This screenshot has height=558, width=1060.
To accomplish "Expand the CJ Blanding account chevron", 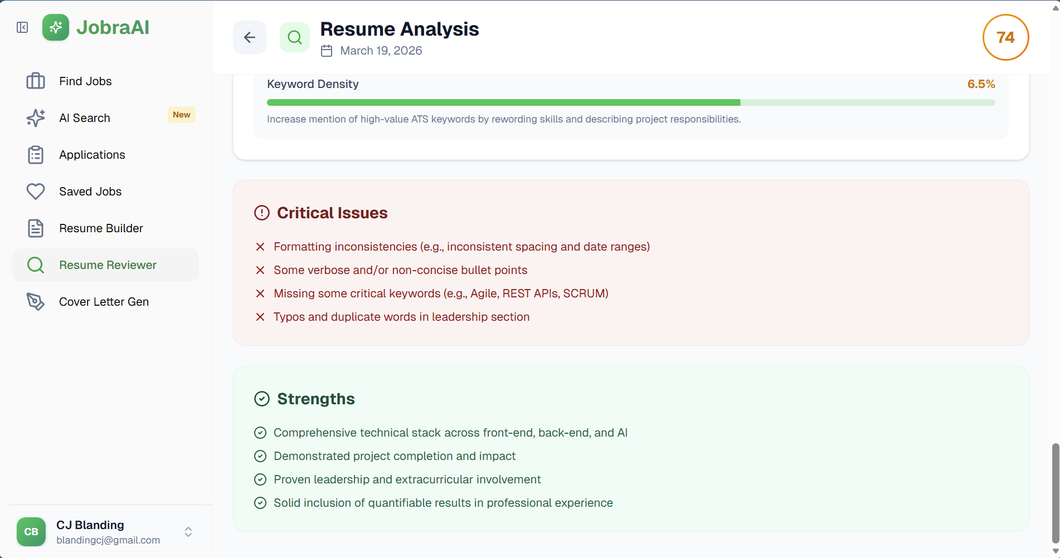I will [x=188, y=532].
